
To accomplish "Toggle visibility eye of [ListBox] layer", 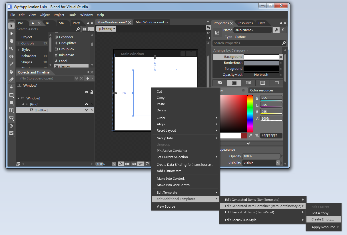I will click(x=87, y=110).
